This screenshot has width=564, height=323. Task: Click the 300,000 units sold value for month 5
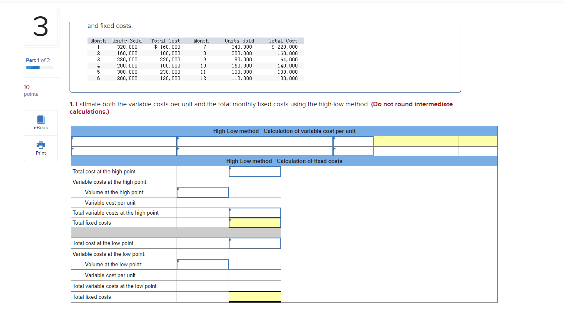click(x=127, y=72)
